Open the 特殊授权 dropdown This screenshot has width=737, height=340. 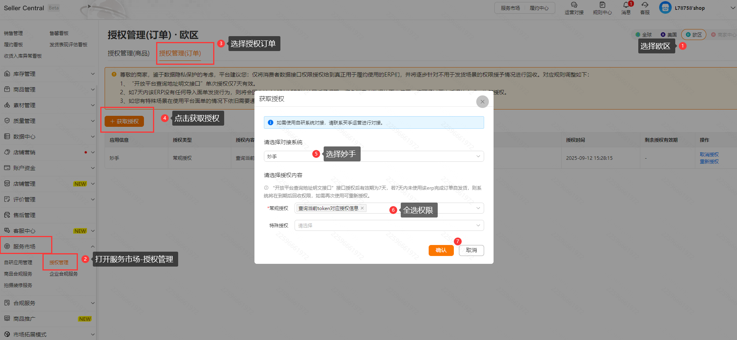389,225
